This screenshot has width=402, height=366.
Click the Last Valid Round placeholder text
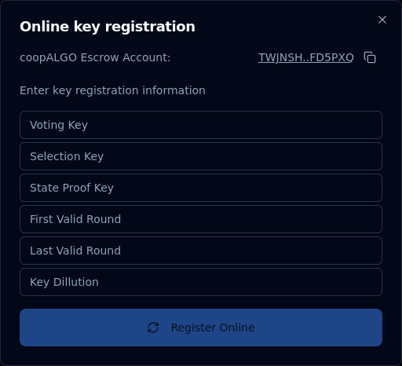tap(75, 251)
